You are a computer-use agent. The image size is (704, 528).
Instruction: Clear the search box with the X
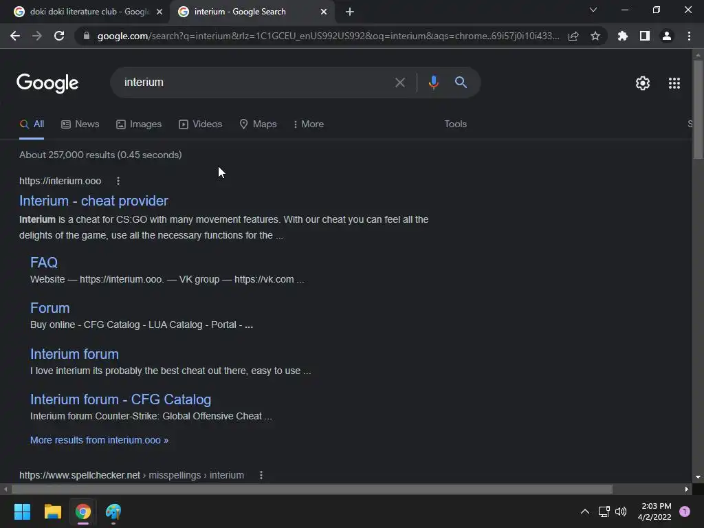[399, 82]
